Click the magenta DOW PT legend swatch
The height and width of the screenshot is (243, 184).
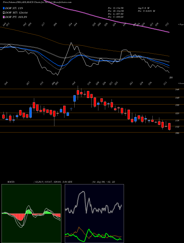click(x=4, y=17)
